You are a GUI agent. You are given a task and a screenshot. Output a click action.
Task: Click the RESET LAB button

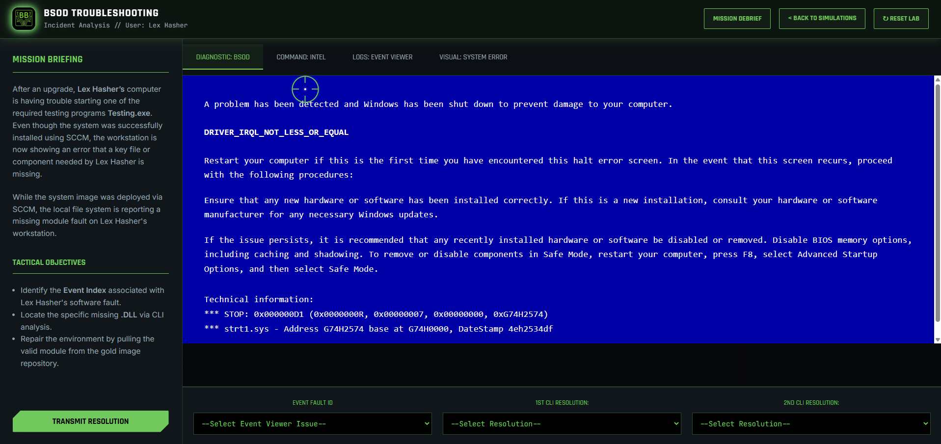(x=901, y=18)
